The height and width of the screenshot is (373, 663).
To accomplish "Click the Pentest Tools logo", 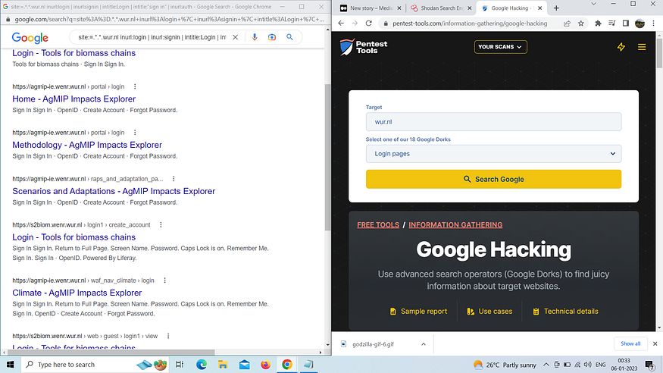I will coord(364,47).
